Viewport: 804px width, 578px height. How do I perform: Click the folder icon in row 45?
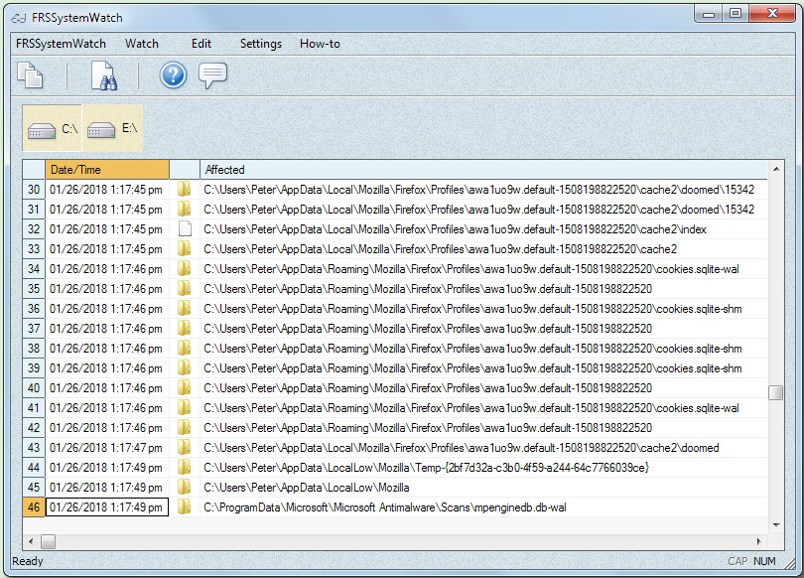point(185,488)
